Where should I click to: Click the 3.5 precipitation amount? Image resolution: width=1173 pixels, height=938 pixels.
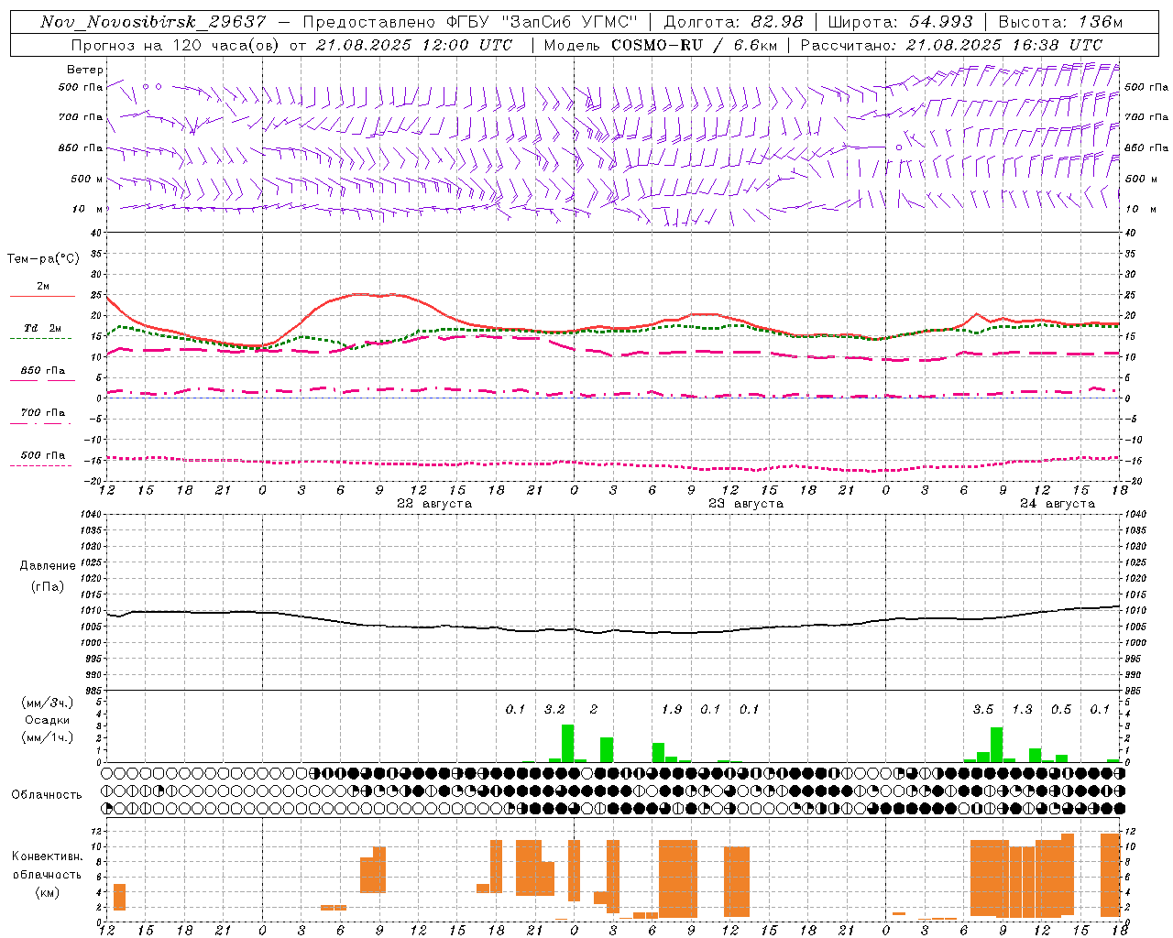983,709
